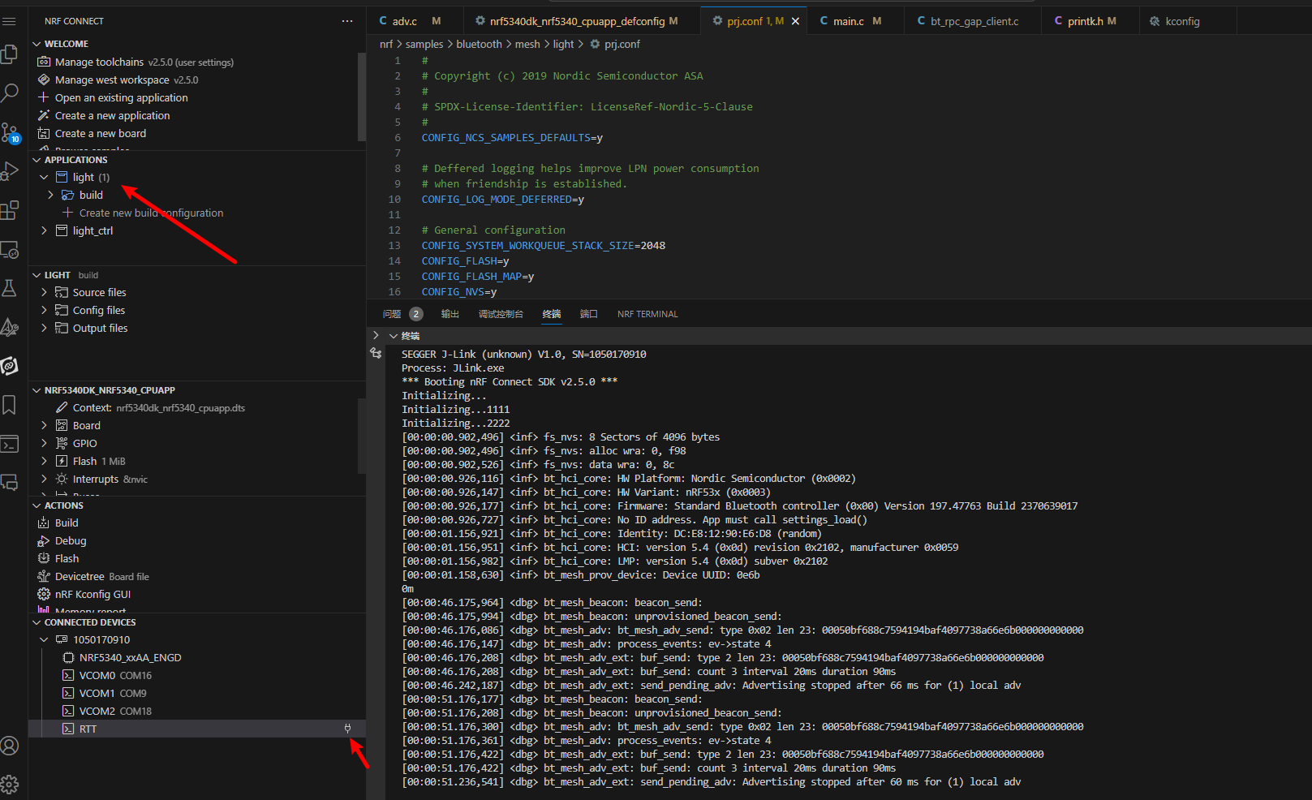Run the Flash action
1312x800 pixels.
click(x=58, y=558)
